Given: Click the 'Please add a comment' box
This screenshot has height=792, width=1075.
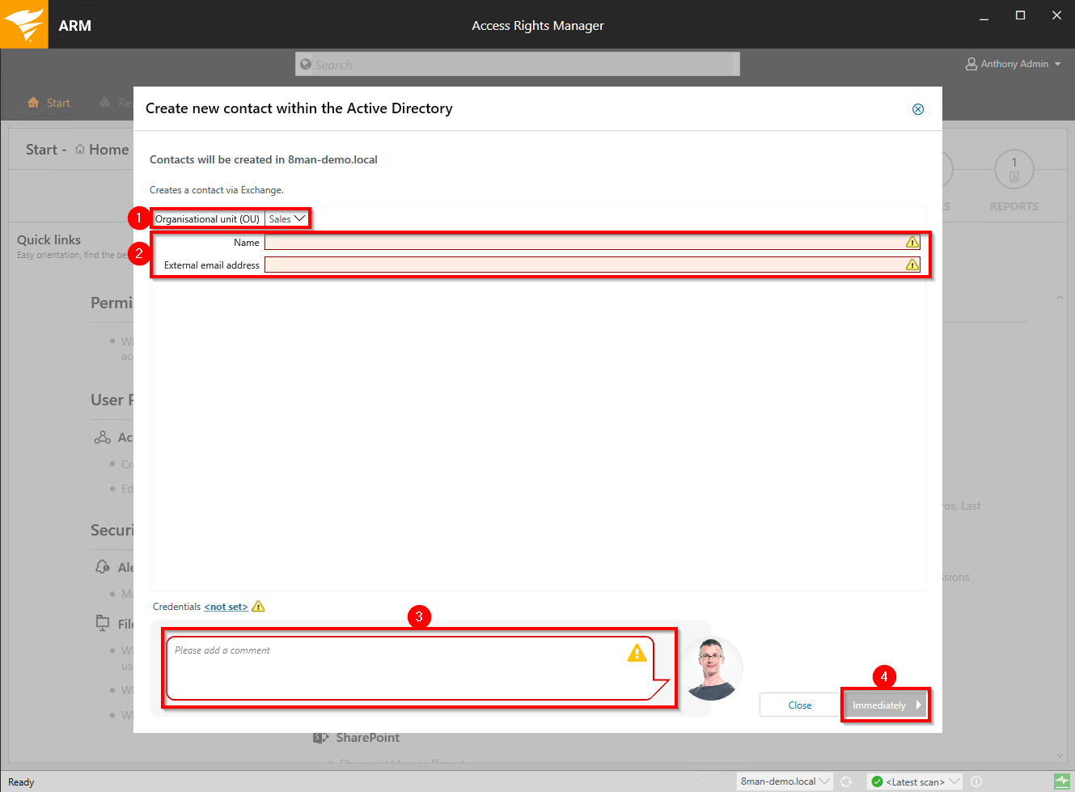Looking at the screenshot, I should (396, 667).
